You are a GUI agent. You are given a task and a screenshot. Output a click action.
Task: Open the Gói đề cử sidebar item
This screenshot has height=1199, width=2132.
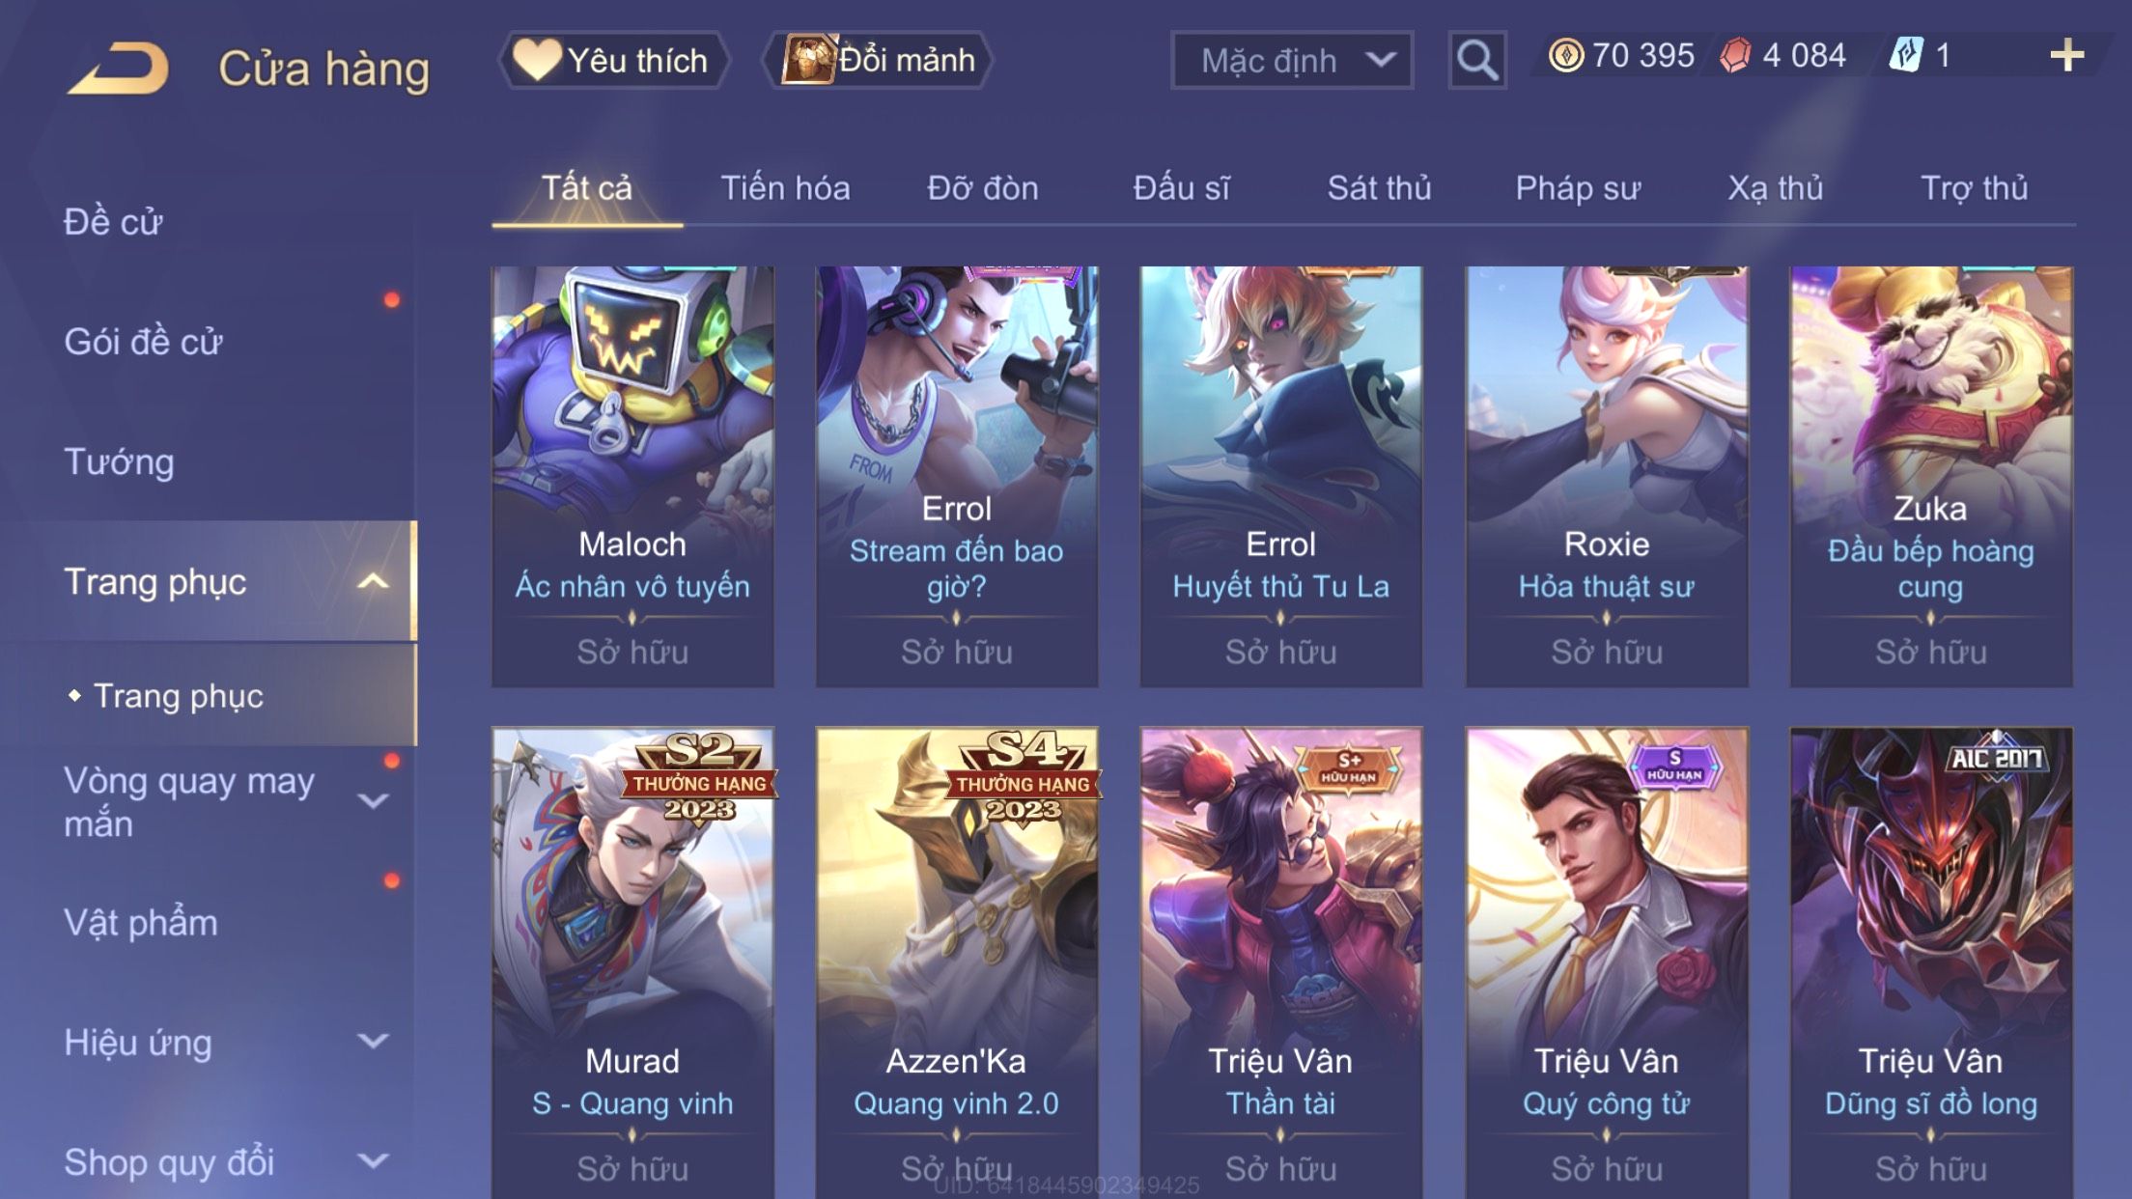coord(143,343)
